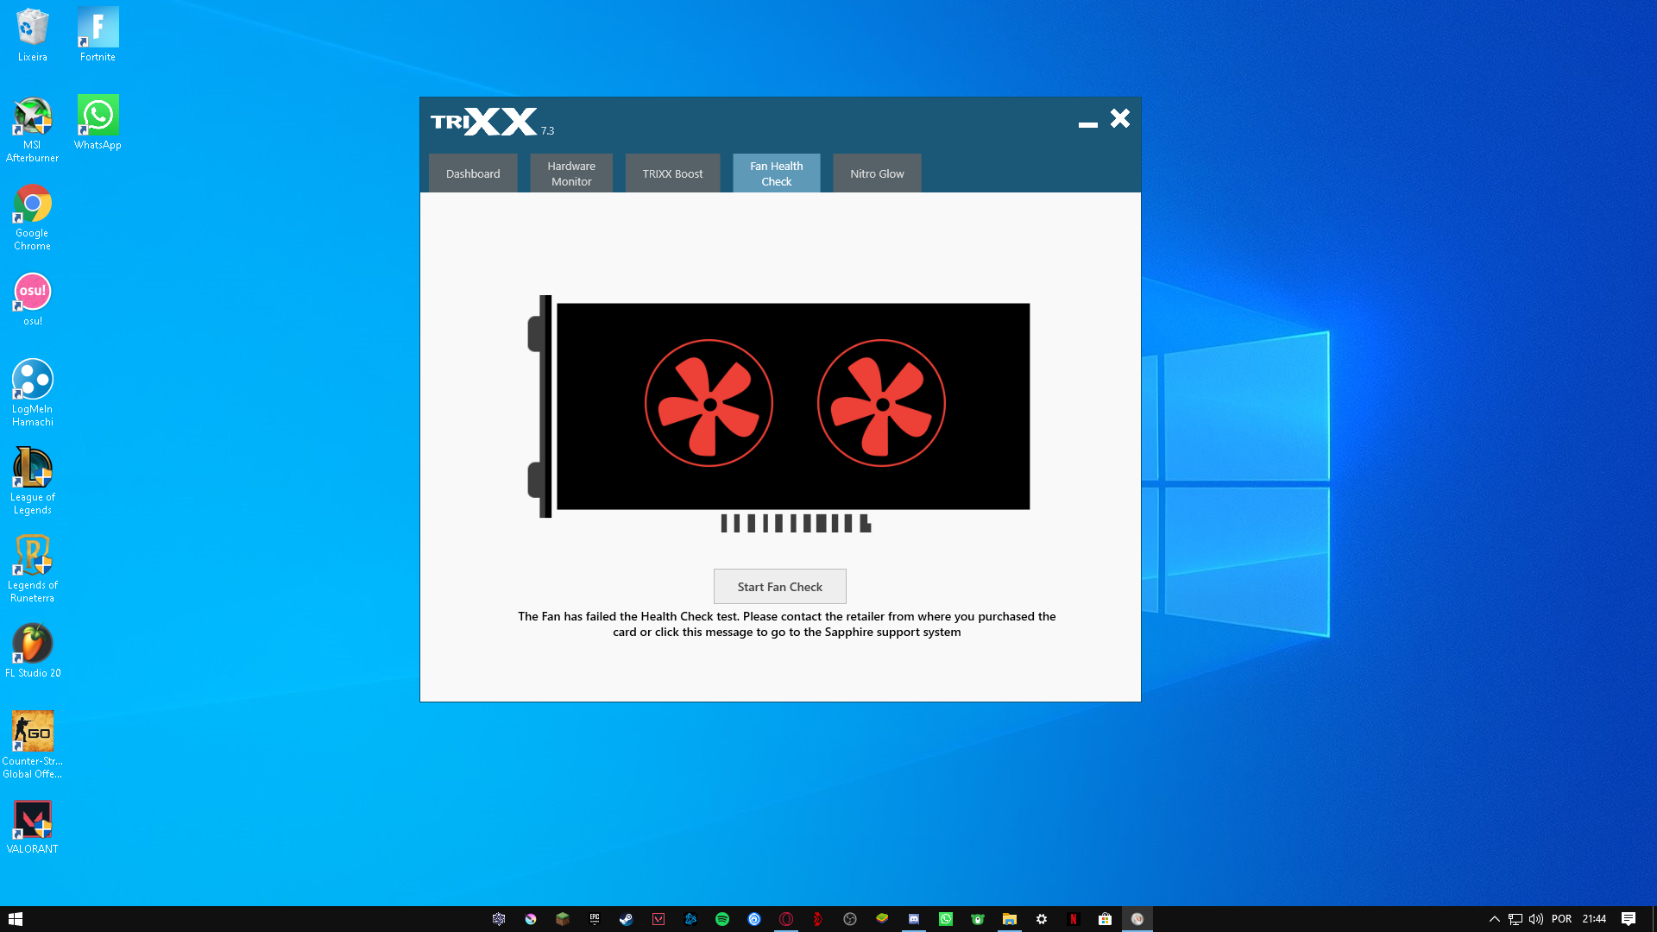The height and width of the screenshot is (932, 1657).
Task: Open Minecraft from the taskbar
Action: [563, 919]
